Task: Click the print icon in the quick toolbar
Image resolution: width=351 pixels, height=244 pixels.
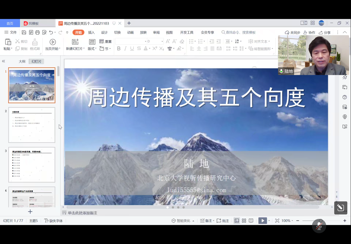Action: coord(38,33)
